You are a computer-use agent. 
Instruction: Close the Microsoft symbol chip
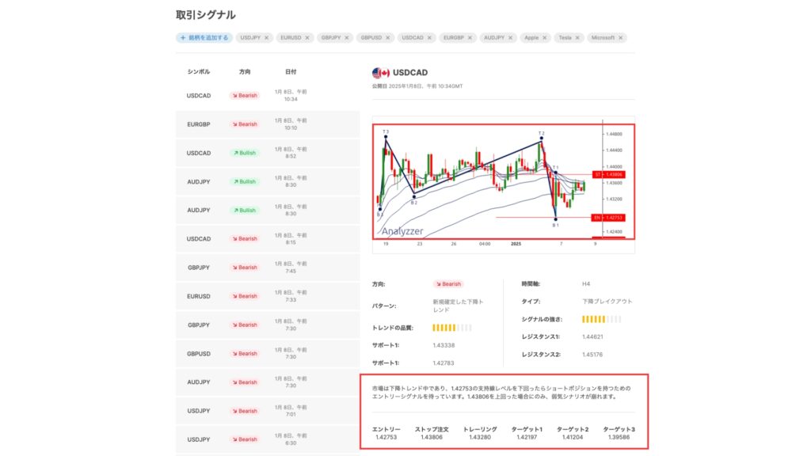coord(621,37)
